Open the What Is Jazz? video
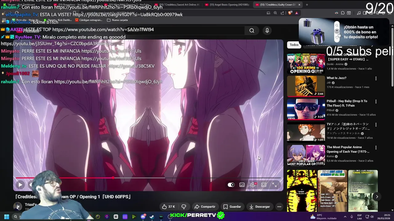The image size is (394, 221). coord(336,78)
